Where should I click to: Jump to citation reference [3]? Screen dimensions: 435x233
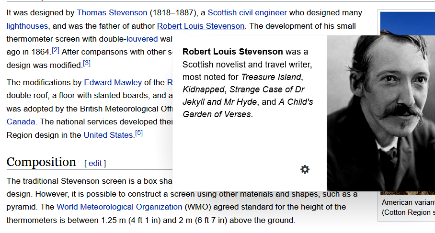87,63
